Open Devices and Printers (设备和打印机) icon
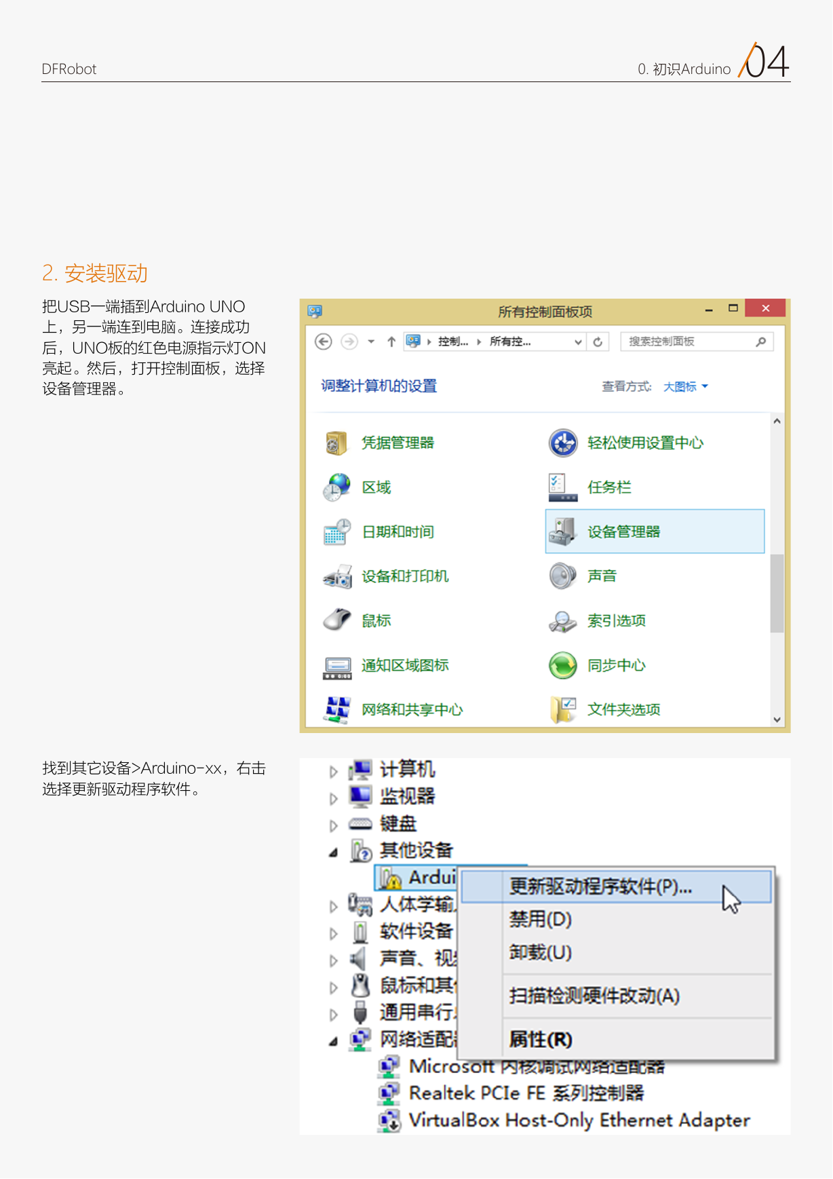This screenshot has height=1179, width=833. point(337,576)
